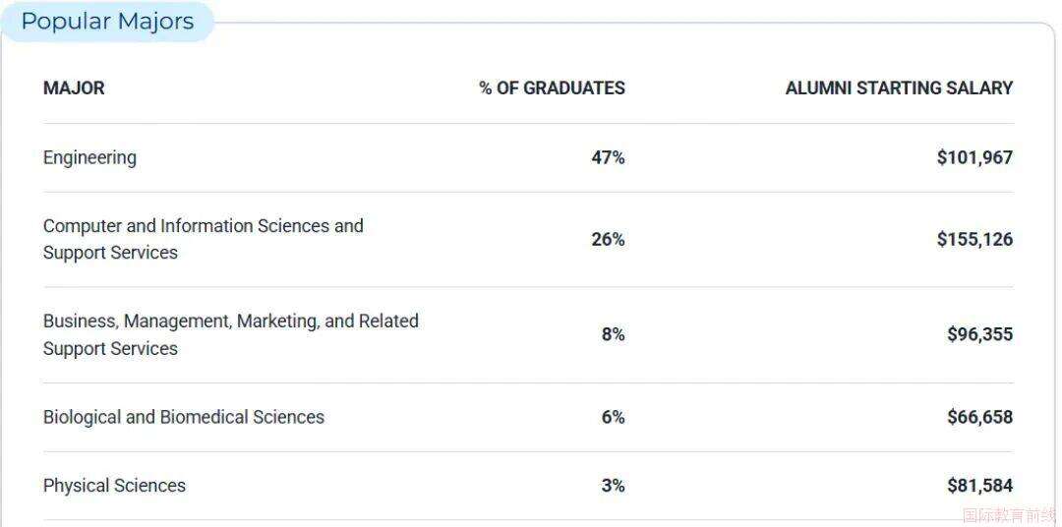Click the % OF GRADUATES column header

tap(552, 88)
